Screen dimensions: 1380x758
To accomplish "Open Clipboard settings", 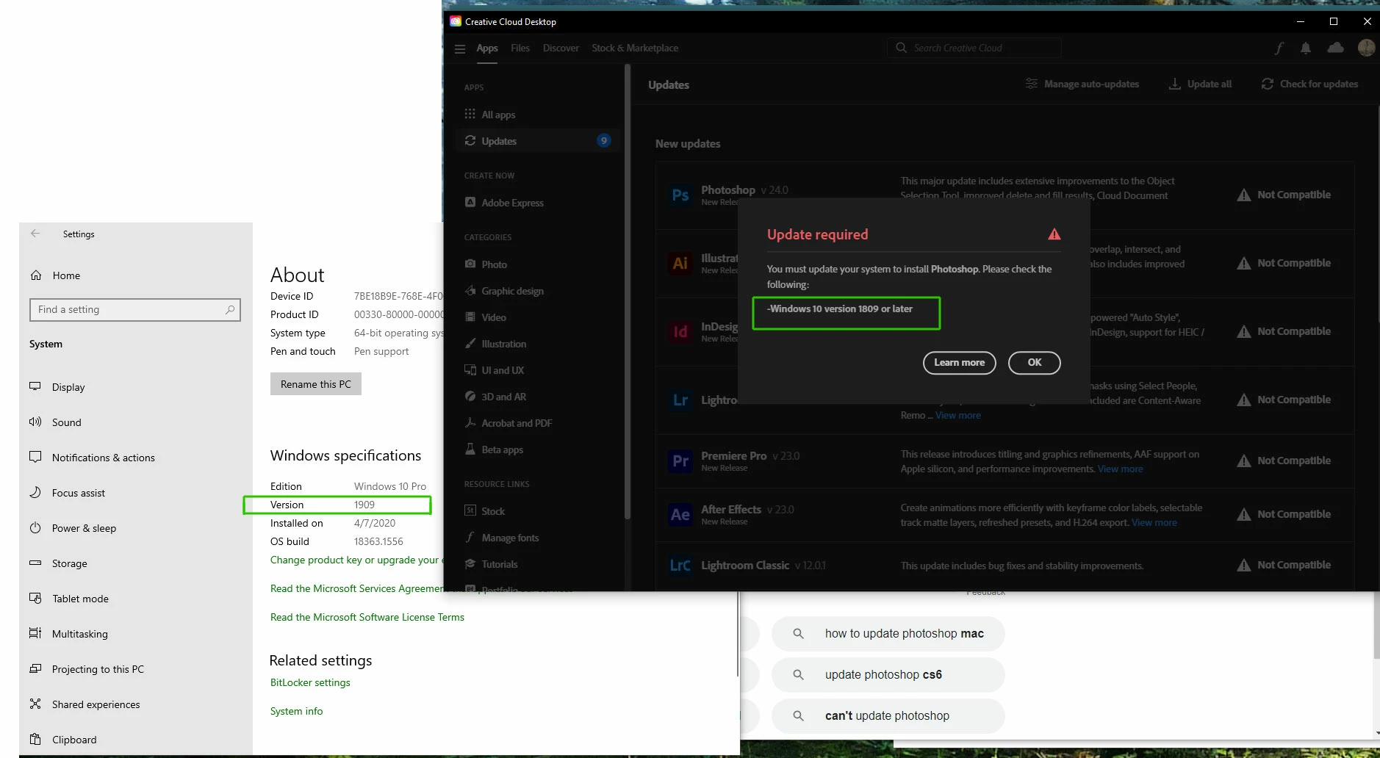I will [x=136, y=740].
